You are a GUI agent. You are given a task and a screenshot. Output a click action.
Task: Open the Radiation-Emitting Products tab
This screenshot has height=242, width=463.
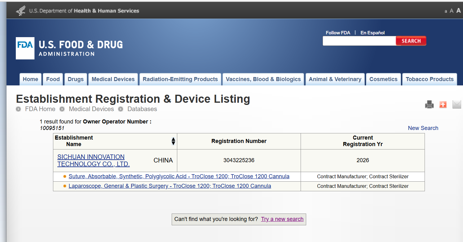pyautogui.click(x=180, y=79)
